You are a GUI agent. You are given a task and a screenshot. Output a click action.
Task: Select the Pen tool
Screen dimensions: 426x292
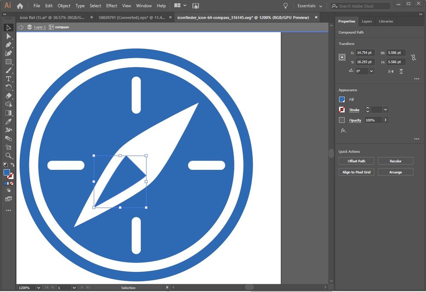click(9, 45)
